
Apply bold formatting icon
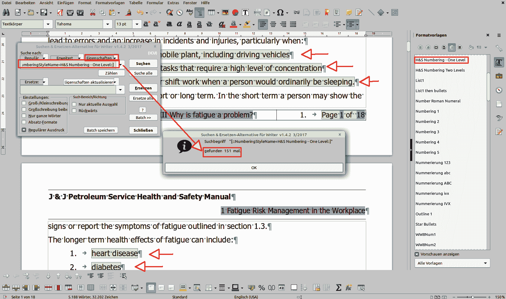pos(169,24)
